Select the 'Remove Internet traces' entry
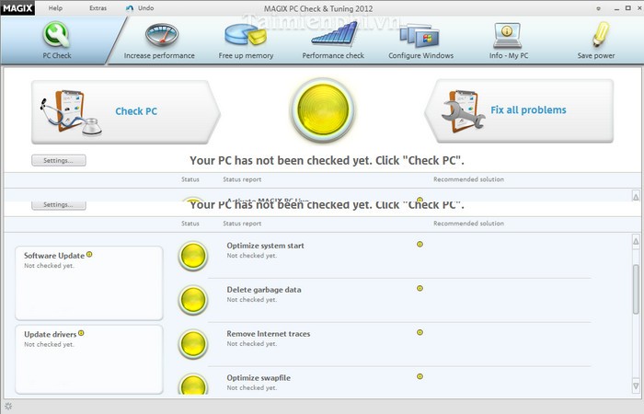 tap(269, 334)
